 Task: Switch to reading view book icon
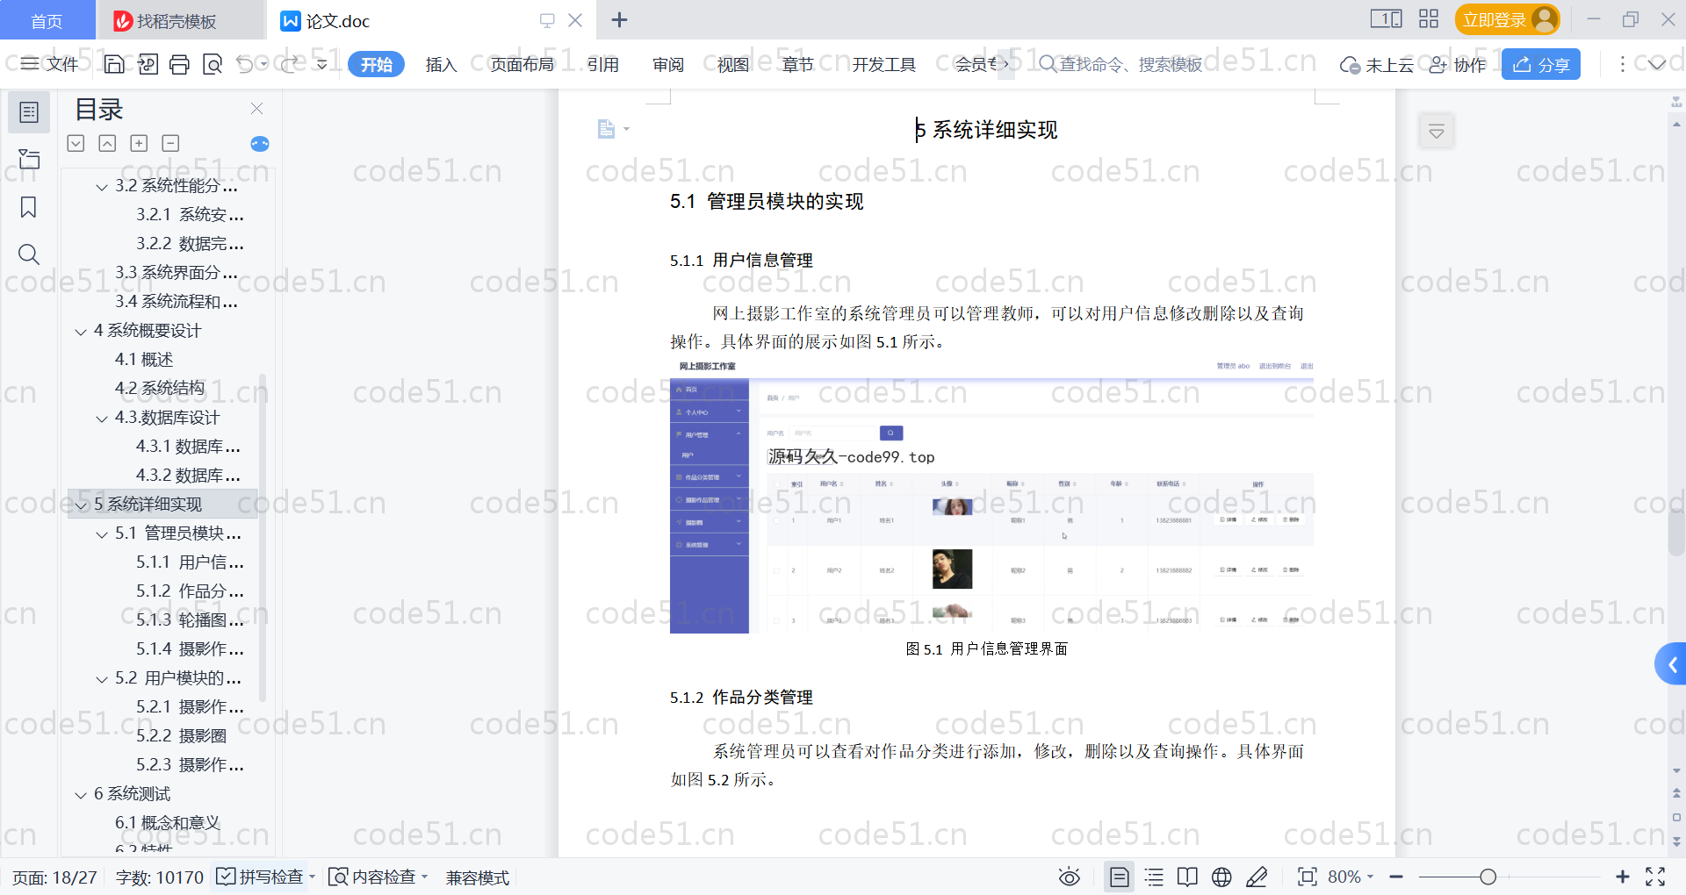[1187, 877]
